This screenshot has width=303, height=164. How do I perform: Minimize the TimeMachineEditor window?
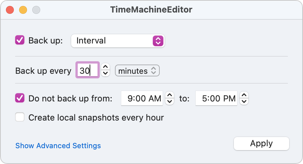[x=23, y=10]
